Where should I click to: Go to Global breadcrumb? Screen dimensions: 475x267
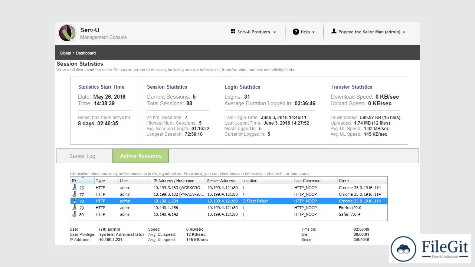pos(65,53)
